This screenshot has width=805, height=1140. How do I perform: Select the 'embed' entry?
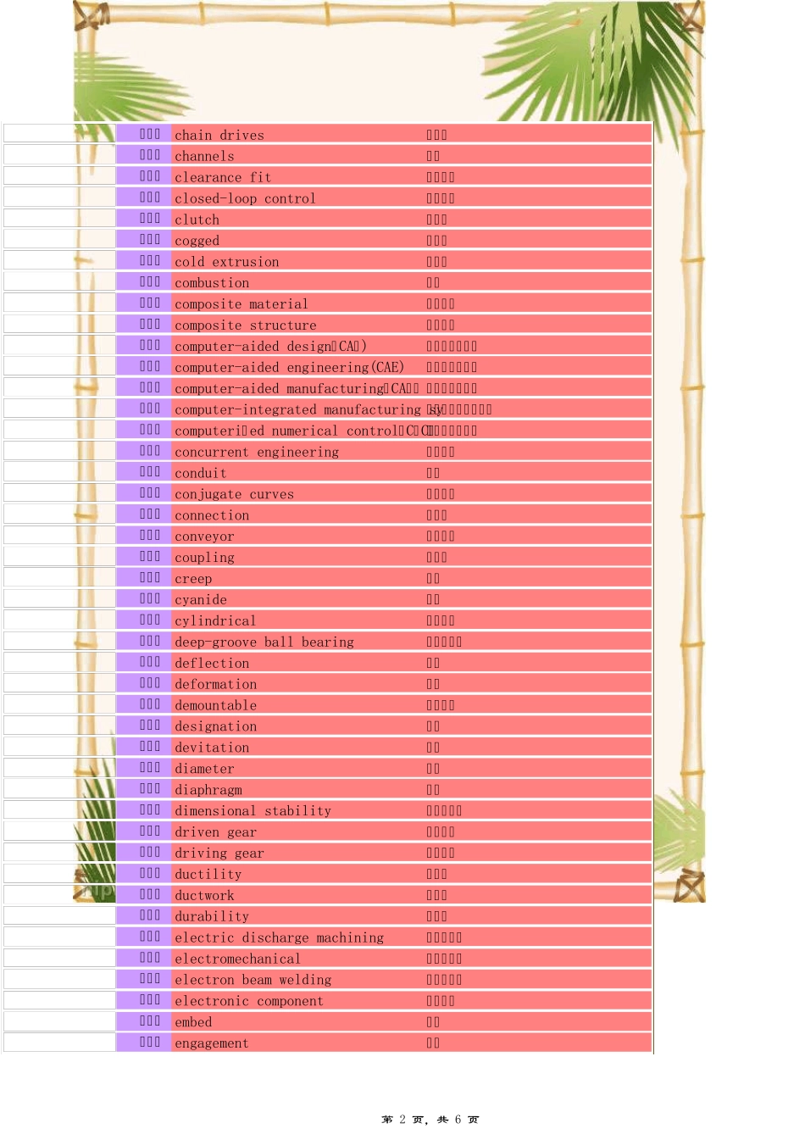[193, 1022]
